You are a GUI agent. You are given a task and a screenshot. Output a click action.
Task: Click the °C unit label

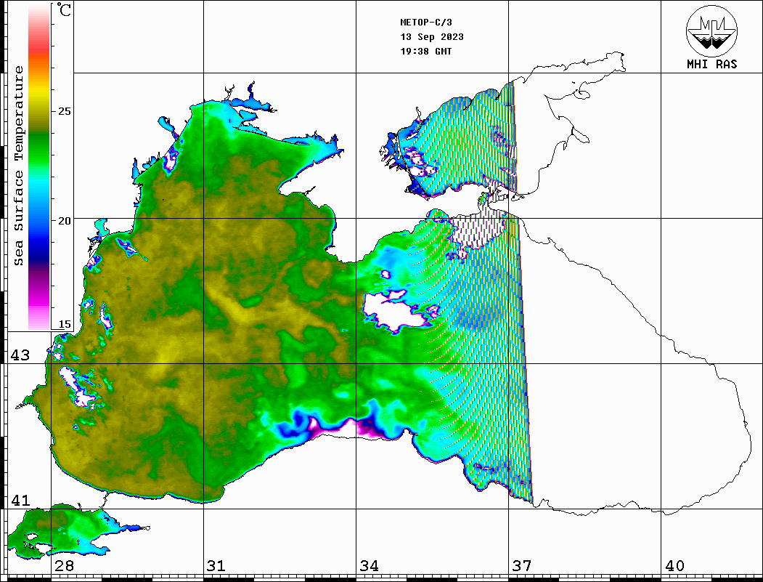coord(64,9)
